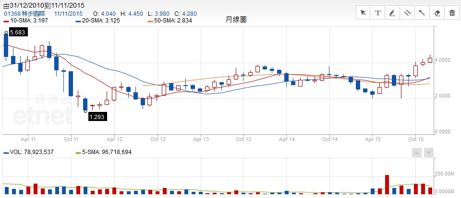Viewport: 461px width, 198px height.
Task: Click the trash bin to clear drawings
Action: tap(452, 13)
